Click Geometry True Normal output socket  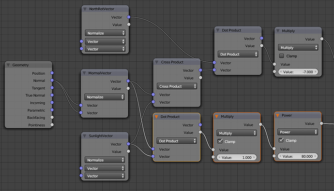point(52,95)
